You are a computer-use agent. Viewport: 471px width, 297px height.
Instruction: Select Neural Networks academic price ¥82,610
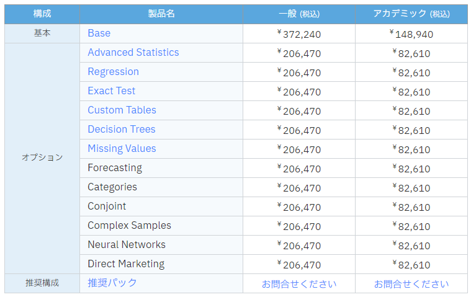click(x=411, y=245)
